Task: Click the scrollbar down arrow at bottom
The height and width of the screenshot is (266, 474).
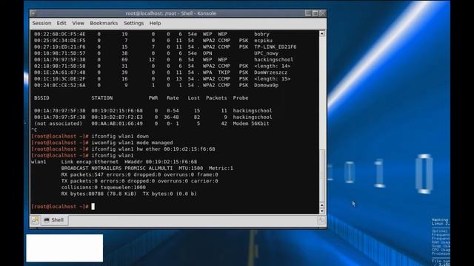Action: point(322,211)
